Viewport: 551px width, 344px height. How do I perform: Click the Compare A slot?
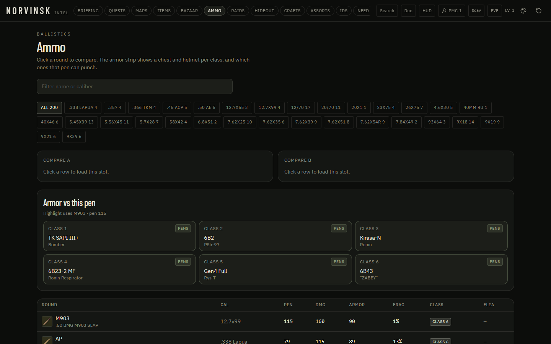(x=155, y=166)
